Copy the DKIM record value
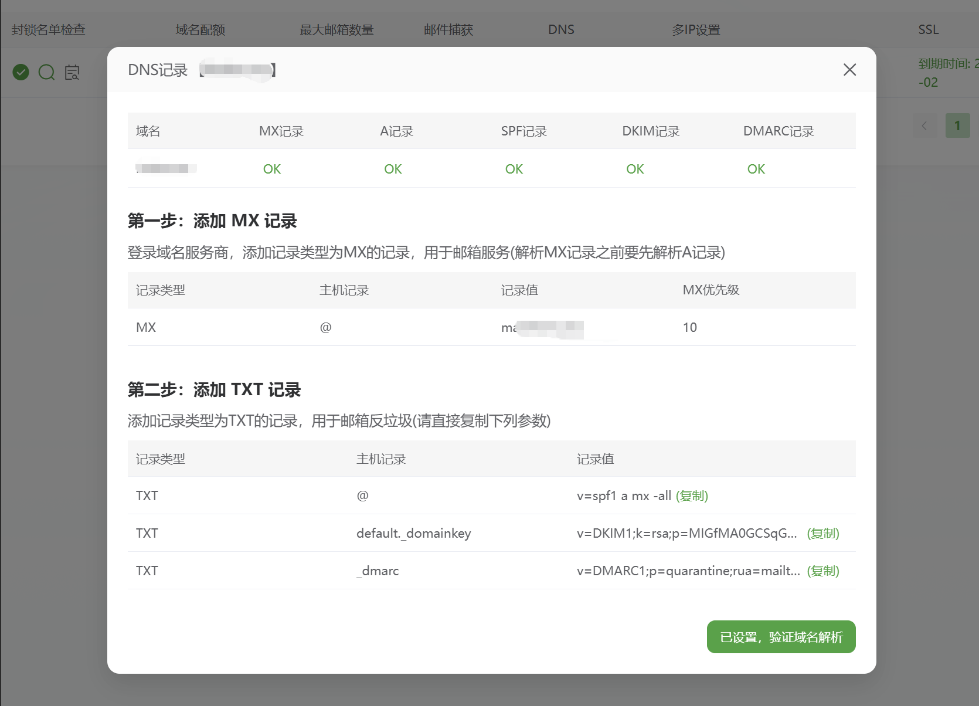 pyautogui.click(x=823, y=534)
